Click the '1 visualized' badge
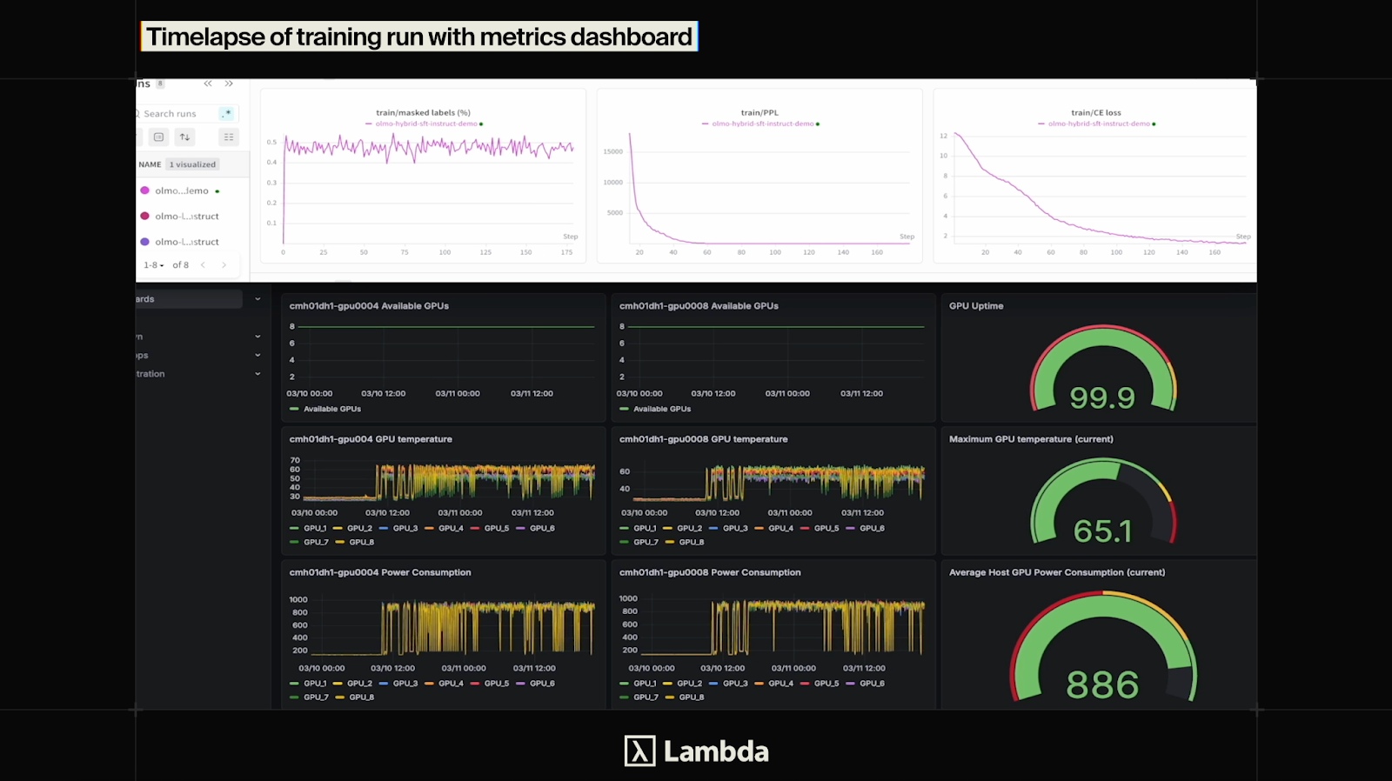The image size is (1392, 781). (193, 164)
